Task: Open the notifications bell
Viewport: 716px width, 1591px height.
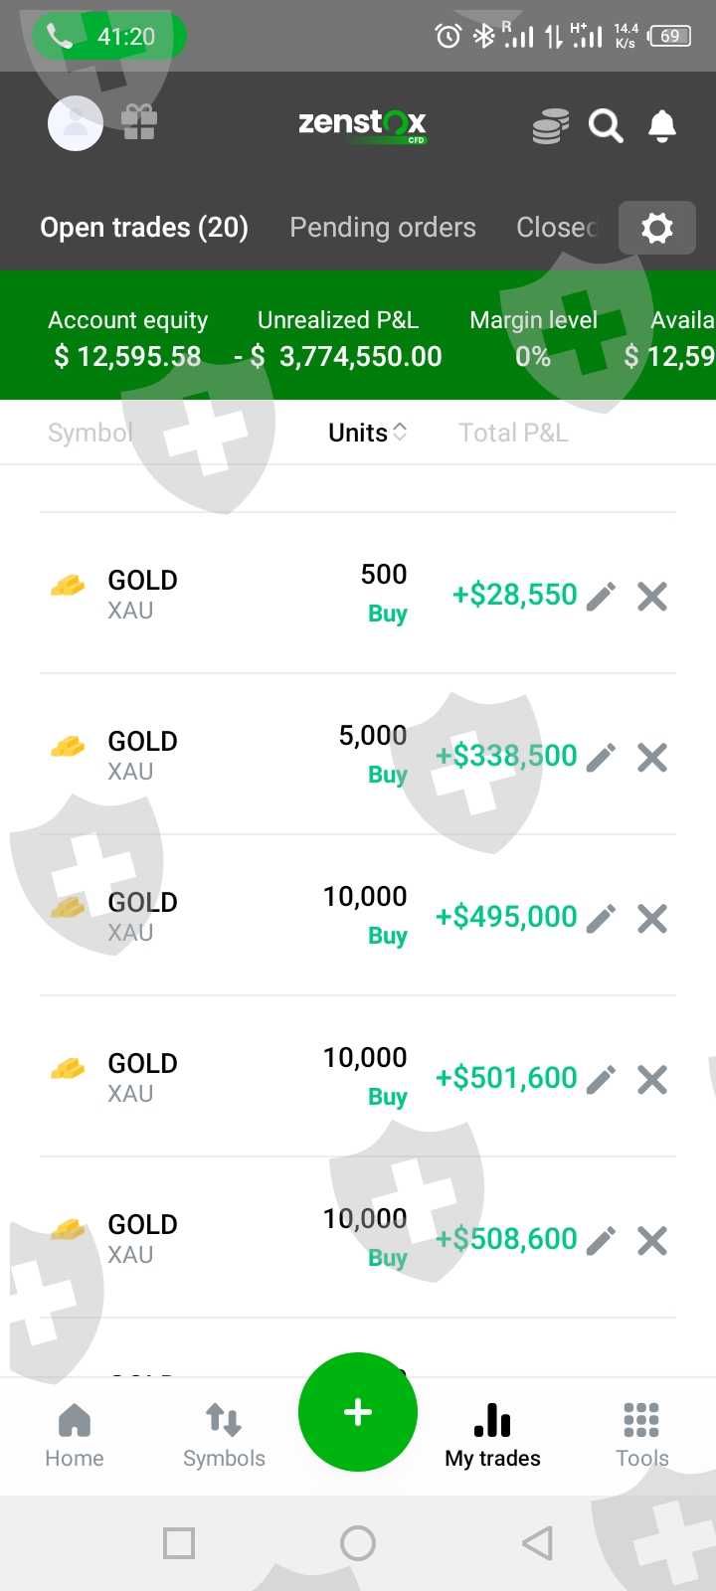Action: (662, 126)
